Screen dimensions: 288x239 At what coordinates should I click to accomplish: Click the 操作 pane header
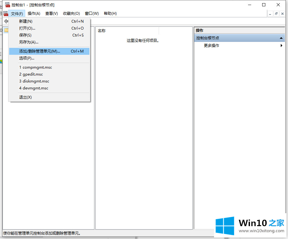tap(239, 31)
